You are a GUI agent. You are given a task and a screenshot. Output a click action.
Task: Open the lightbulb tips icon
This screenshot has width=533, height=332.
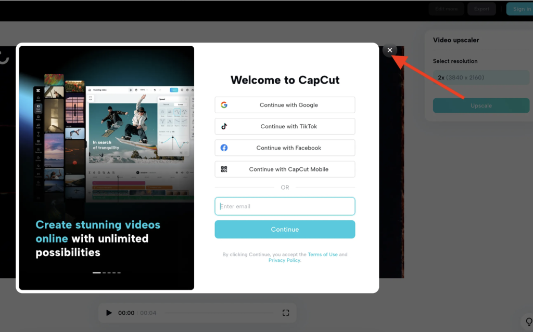tap(528, 320)
